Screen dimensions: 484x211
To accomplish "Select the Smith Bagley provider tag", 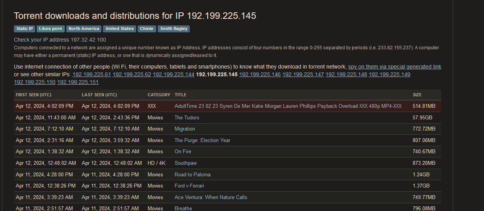I will [x=174, y=29].
